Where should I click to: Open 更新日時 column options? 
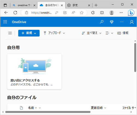click(99, 108)
